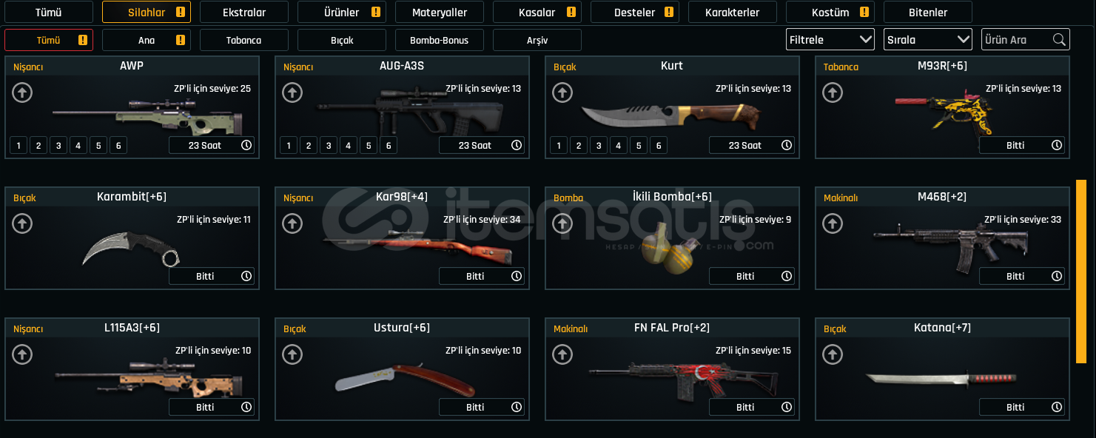Click the upgrade arrow on Katana[+7] card

[x=833, y=354]
